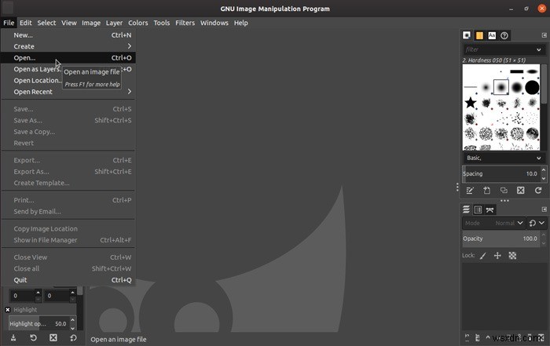The height and width of the screenshot is (346, 550).
Task: Toggle lock alpha channel checker icon
Action: point(512,256)
